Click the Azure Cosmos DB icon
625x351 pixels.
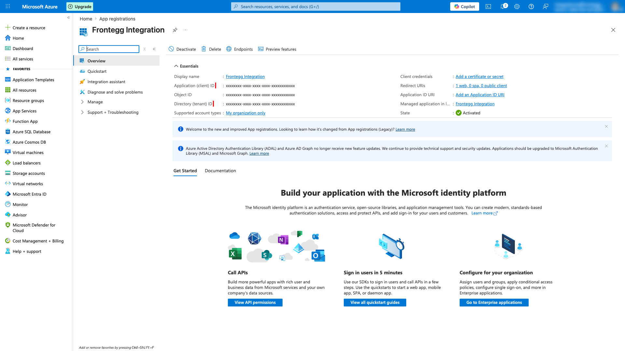click(8, 142)
